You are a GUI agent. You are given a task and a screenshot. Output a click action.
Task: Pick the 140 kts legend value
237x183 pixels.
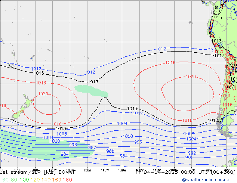[x=46, y=180]
